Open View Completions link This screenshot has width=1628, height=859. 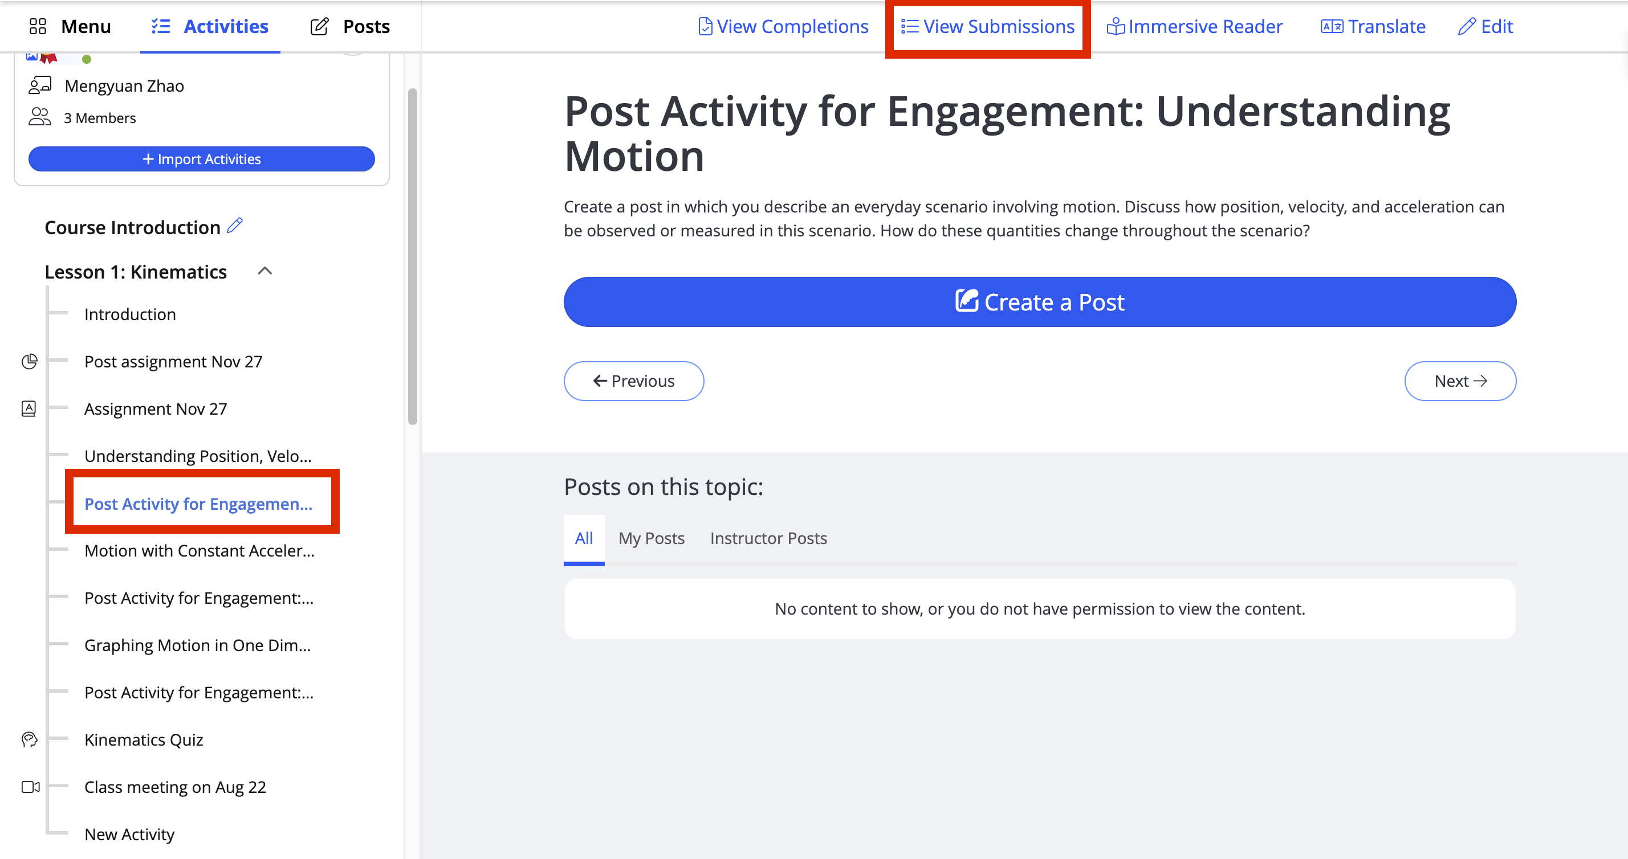[784, 27]
